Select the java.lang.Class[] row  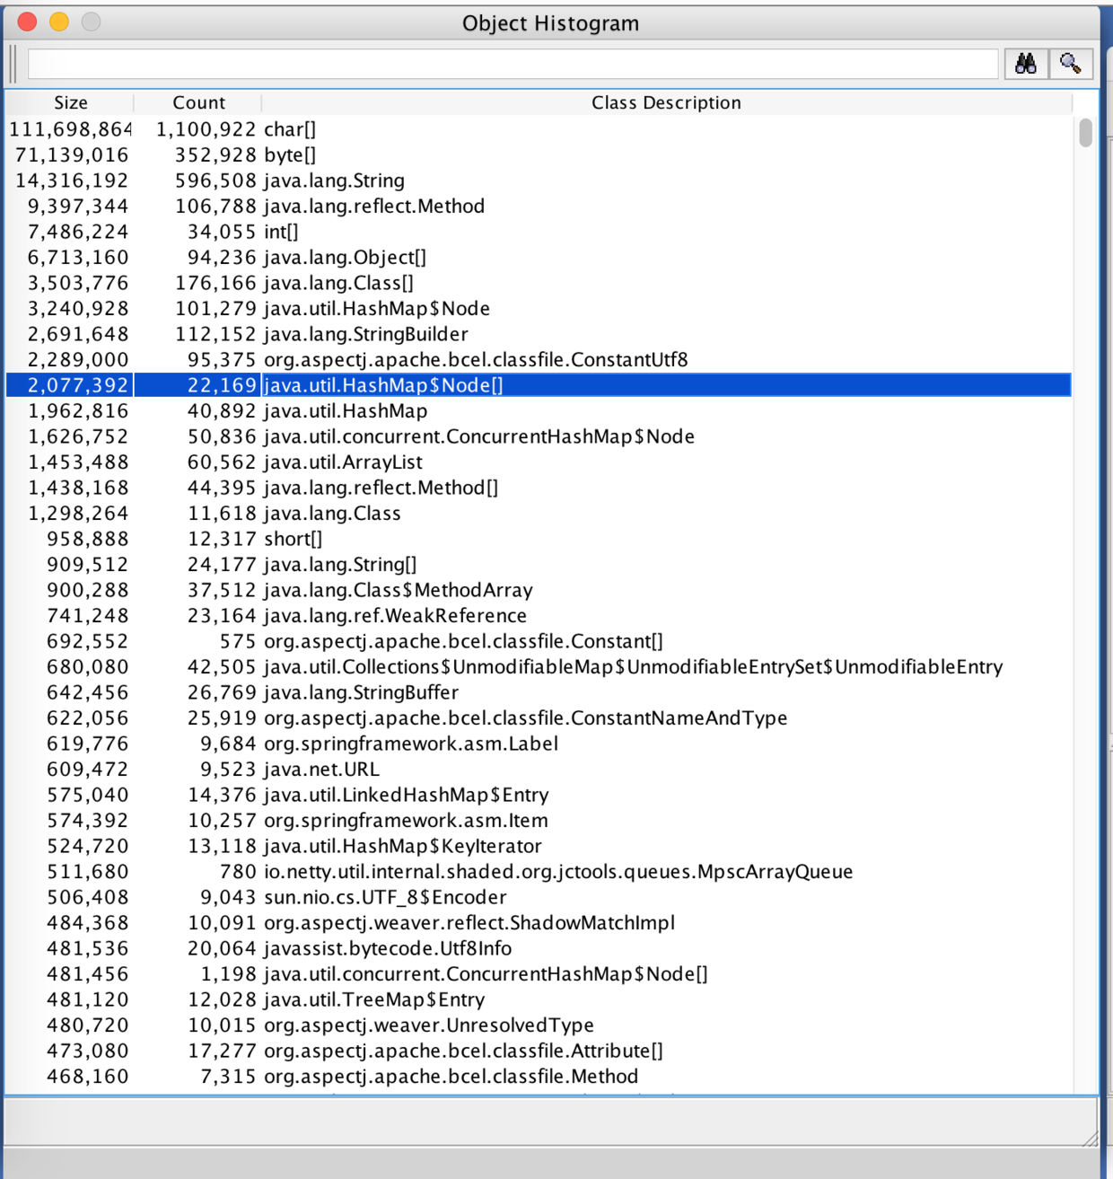[539, 283]
